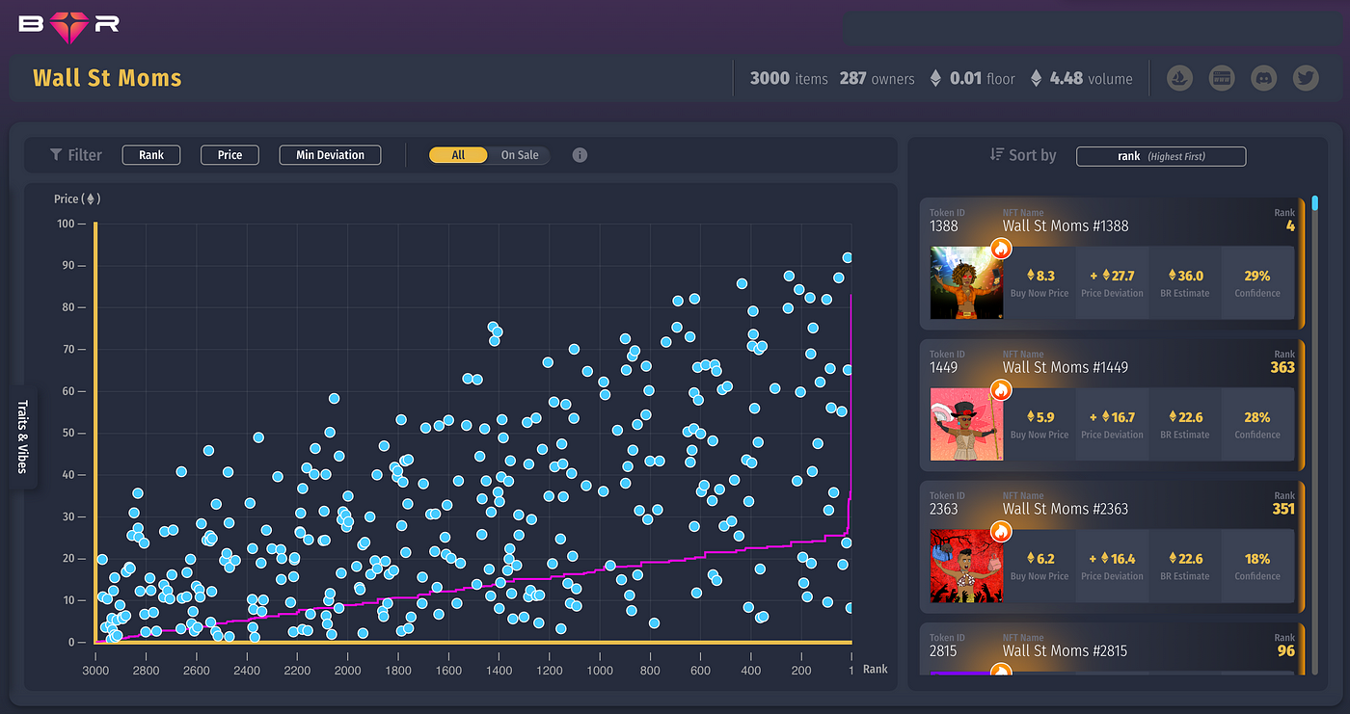Image resolution: width=1350 pixels, height=714 pixels.
Task: Open Wall St Moms #1449 title
Action: tap(1066, 368)
